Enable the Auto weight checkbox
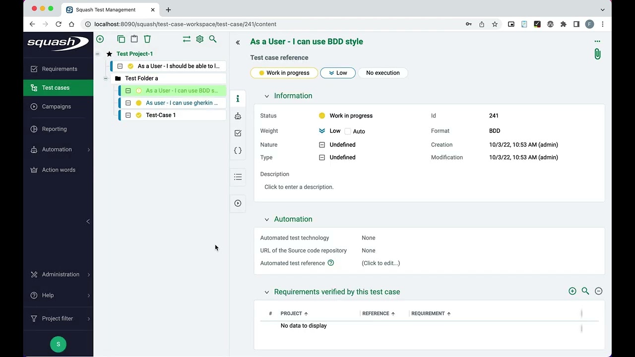The image size is (635, 357). pyautogui.click(x=348, y=131)
